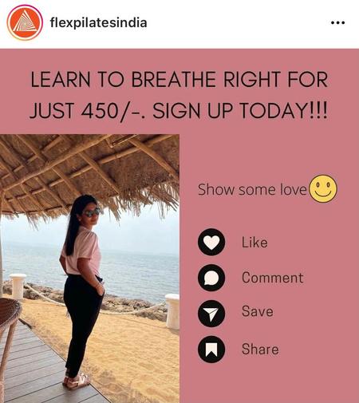Image resolution: width=359 pixels, height=403 pixels.
Task: Click the Like text label
Action: click(254, 243)
